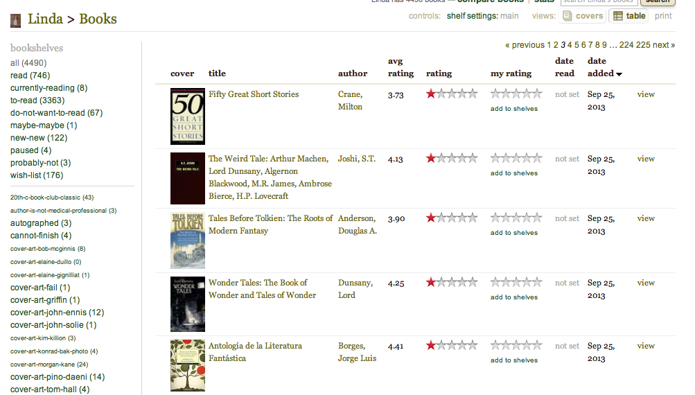This screenshot has height=395, width=695.
Task: Open the cover-art-john-ennis (12) shelf
Action: [x=58, y=313]
